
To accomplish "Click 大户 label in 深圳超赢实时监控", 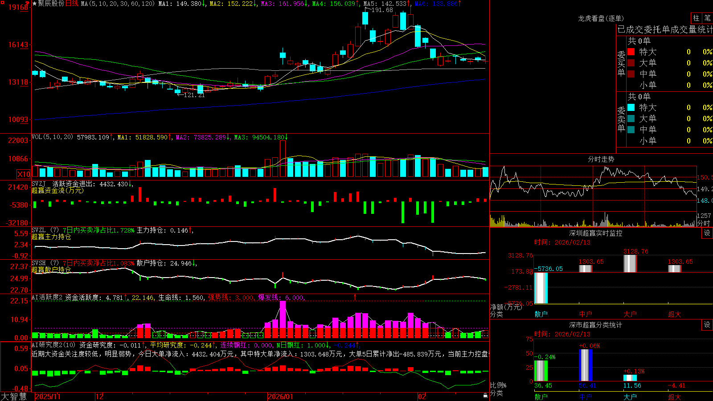I will coord(630,314).
